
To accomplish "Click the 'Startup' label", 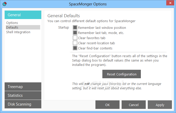I will 64,28.
